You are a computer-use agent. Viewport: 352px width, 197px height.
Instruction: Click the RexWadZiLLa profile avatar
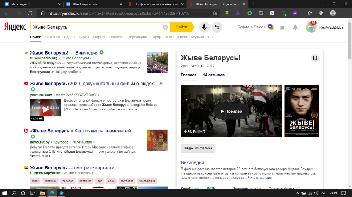coord(311,27)
